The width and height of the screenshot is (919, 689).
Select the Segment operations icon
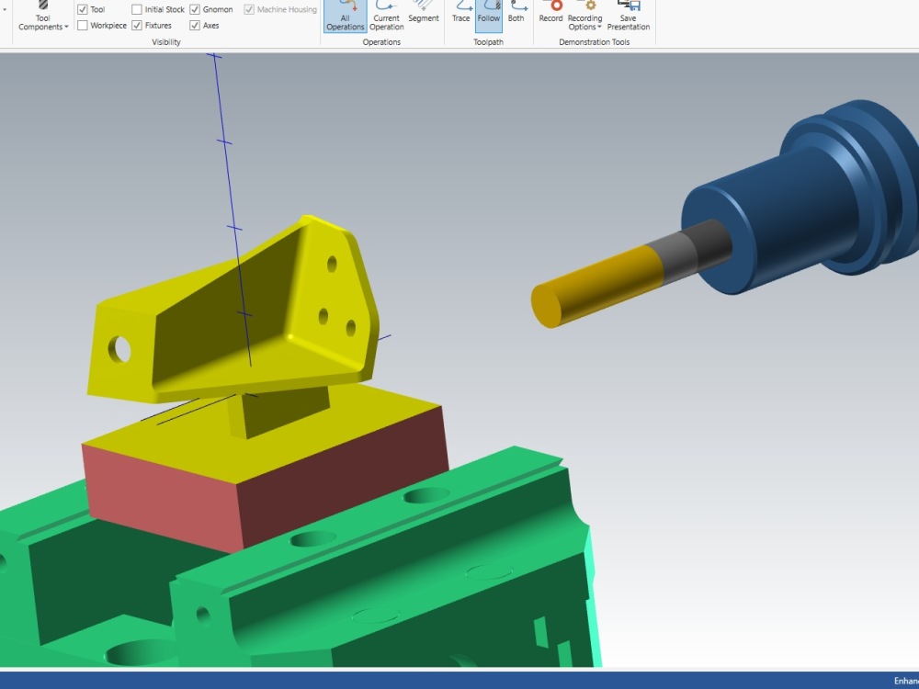(423, 14)
